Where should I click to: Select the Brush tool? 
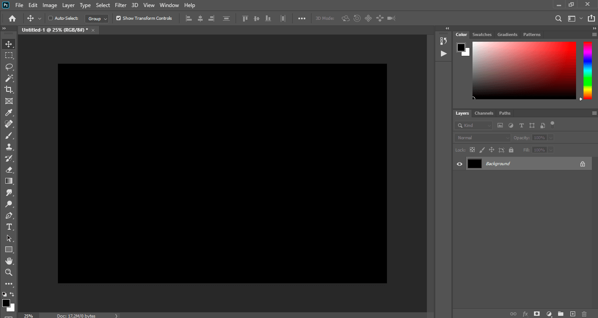(x=9, y=135)
